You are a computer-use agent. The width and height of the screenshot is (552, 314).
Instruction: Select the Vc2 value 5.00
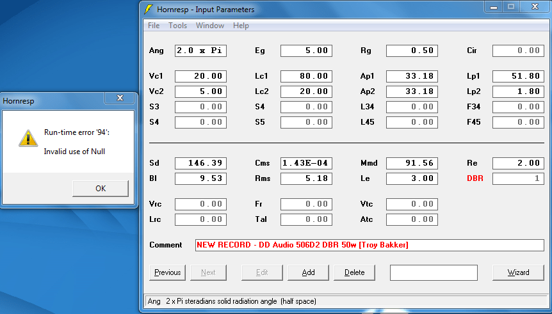coord(200,91)
